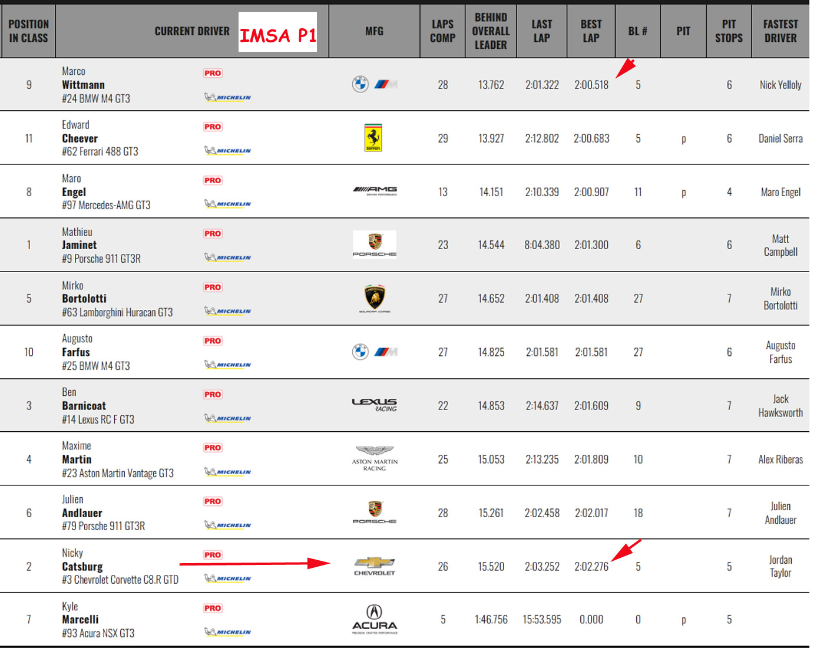
Task: Click the Porsche logo in Jaminet's row
Action: tap(375, 244)
